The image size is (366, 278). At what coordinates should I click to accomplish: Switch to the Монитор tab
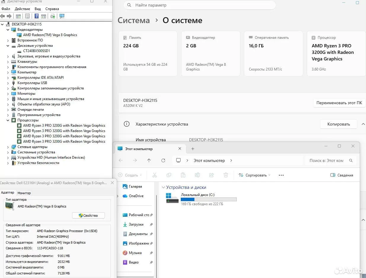[24, 193]
